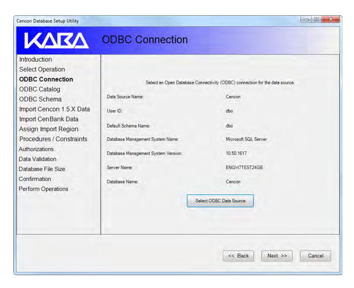
Task: Click the Database Name label
Action: click(122, 182)
